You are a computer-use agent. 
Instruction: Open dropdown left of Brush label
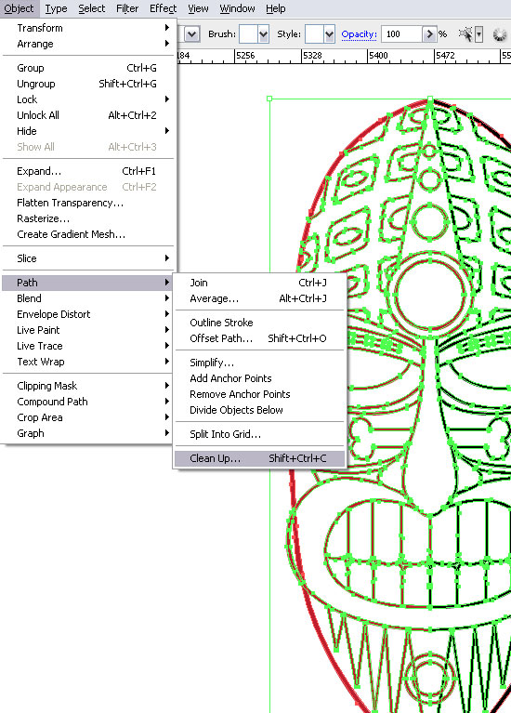click(x=191, y=34)
